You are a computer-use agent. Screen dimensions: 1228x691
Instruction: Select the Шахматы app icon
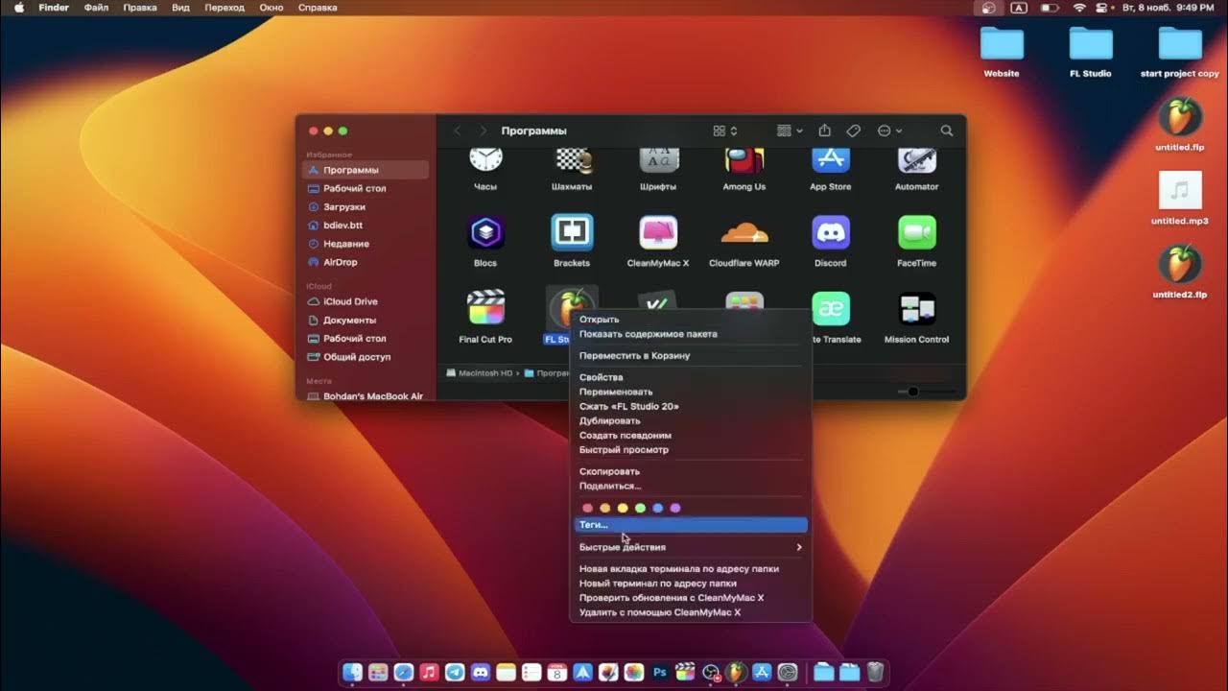573,161
